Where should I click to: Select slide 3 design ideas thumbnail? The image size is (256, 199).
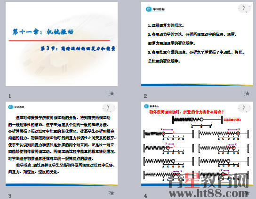coord(62,144)
